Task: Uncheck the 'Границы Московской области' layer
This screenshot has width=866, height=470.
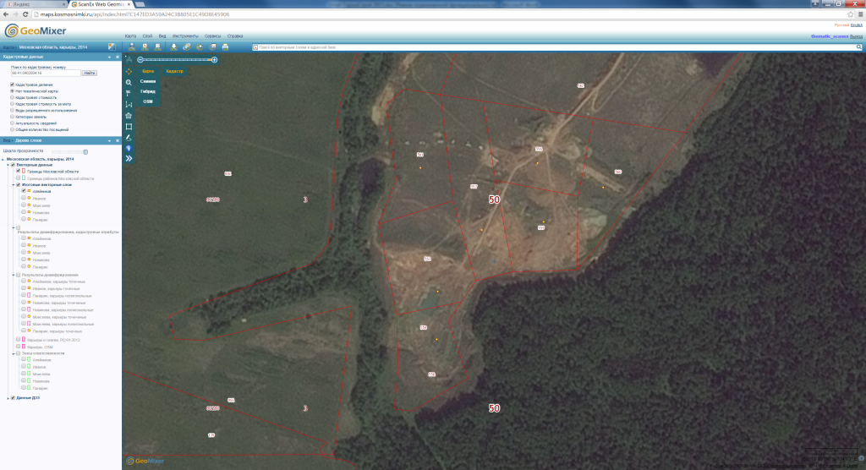Action: coord(18,172)
